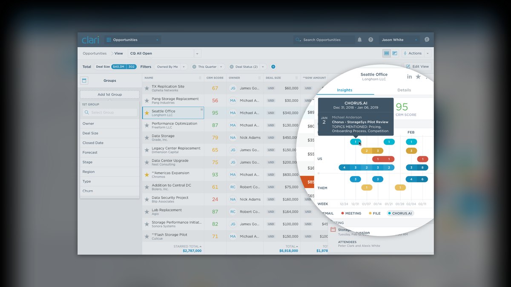511x287 pixels.
Task: Click the USD badge on Performance Optimization row
Action: coord(271,125)
